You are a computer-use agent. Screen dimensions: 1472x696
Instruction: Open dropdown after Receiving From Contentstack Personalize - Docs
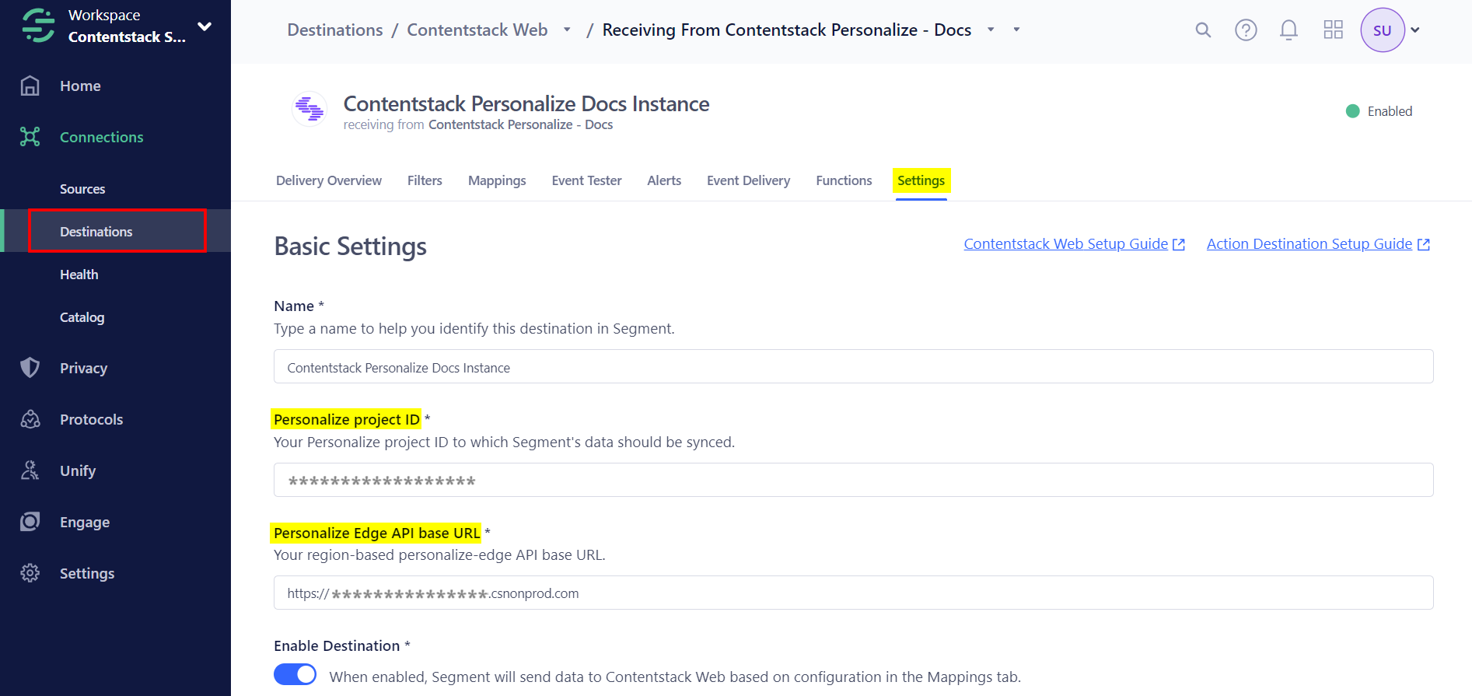coord(991,30)
